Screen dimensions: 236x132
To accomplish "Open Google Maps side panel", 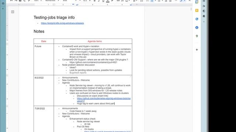I will pos(197,36).
